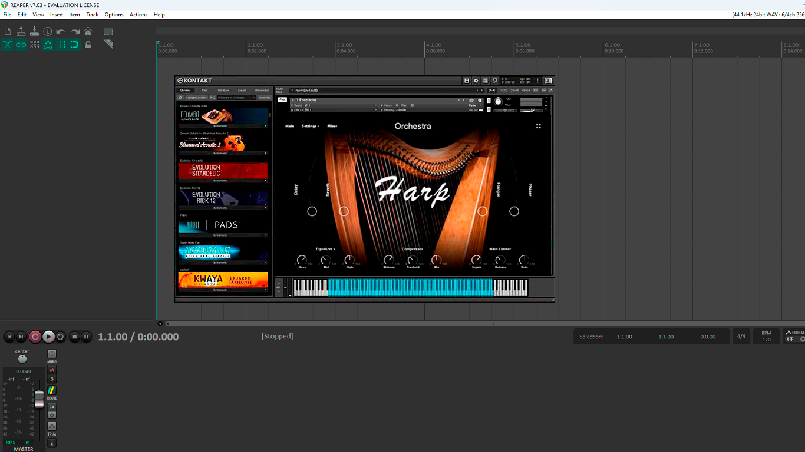The image size is (805, 452).
Task: Click the BPM 120 tempo field
Action: click(x=766, y=337)
